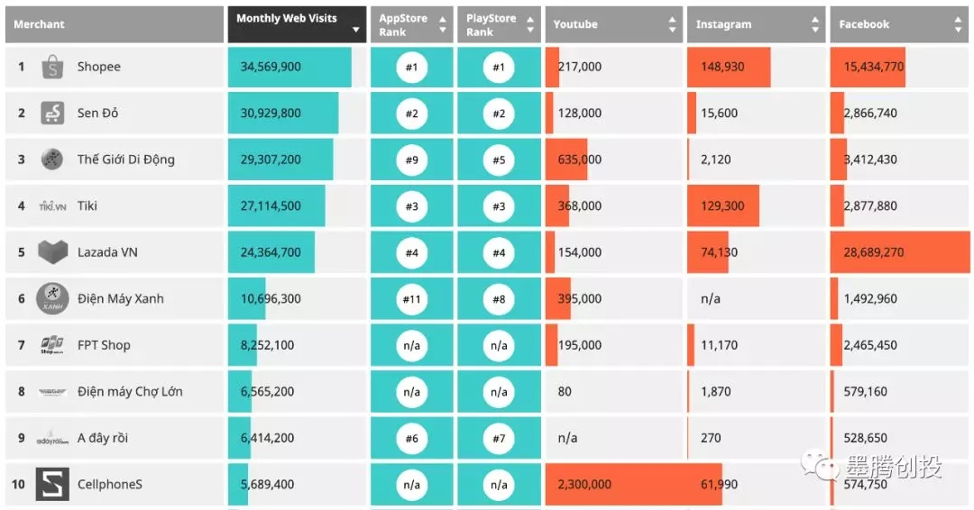974x510 pixels.
Task: Sort table by AppStore Rank arrows
Action: (442, 24)
